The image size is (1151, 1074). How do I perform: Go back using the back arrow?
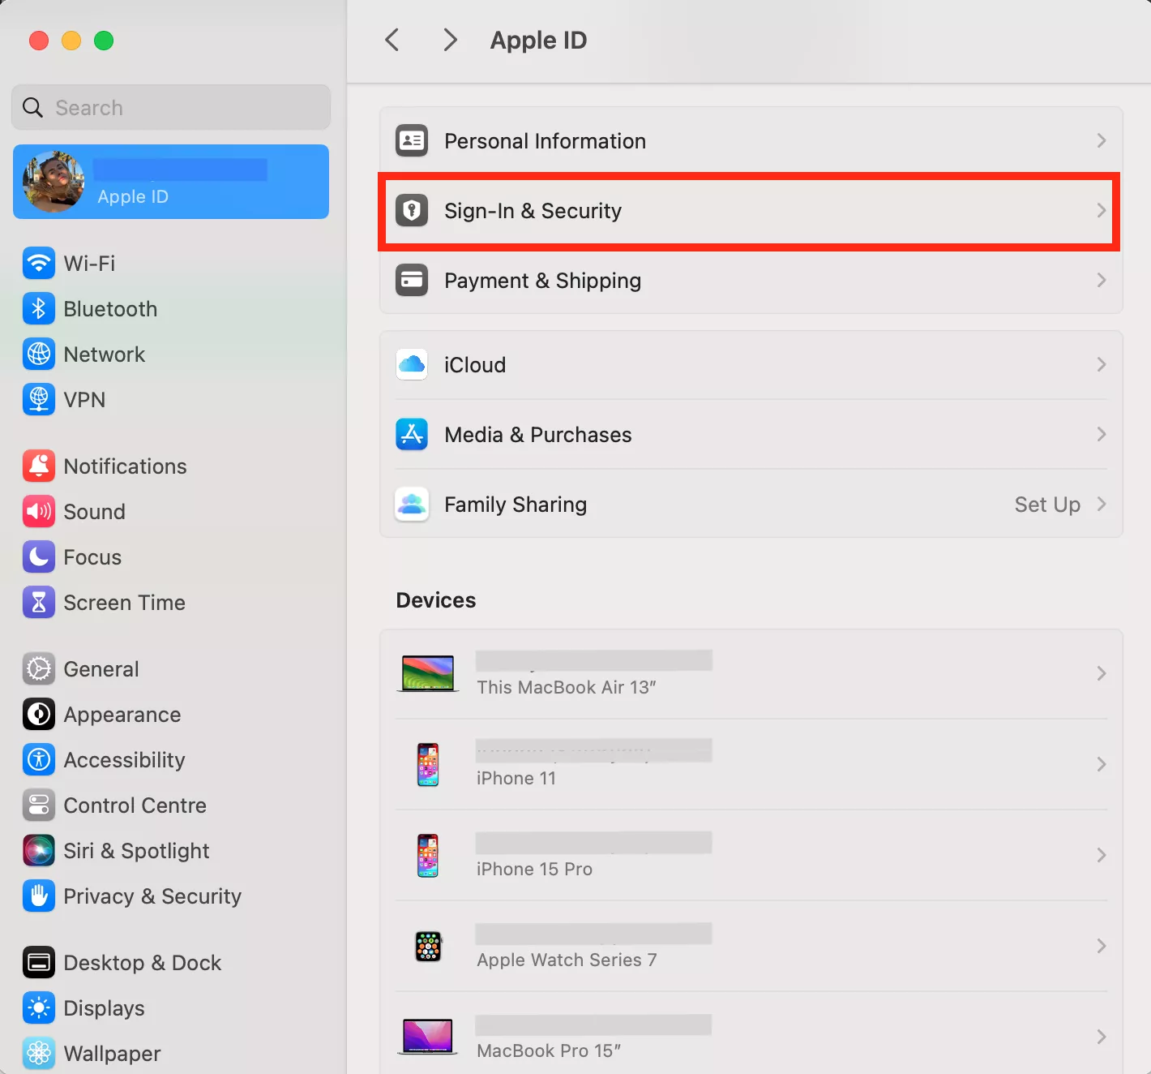[x=392, y=40]
